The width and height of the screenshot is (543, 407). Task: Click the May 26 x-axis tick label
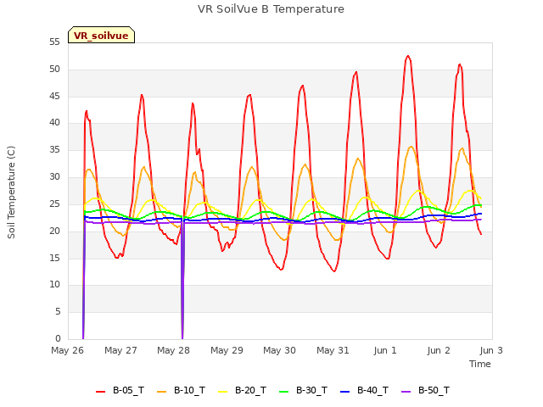pyautogui.click(x=68, y=350)
